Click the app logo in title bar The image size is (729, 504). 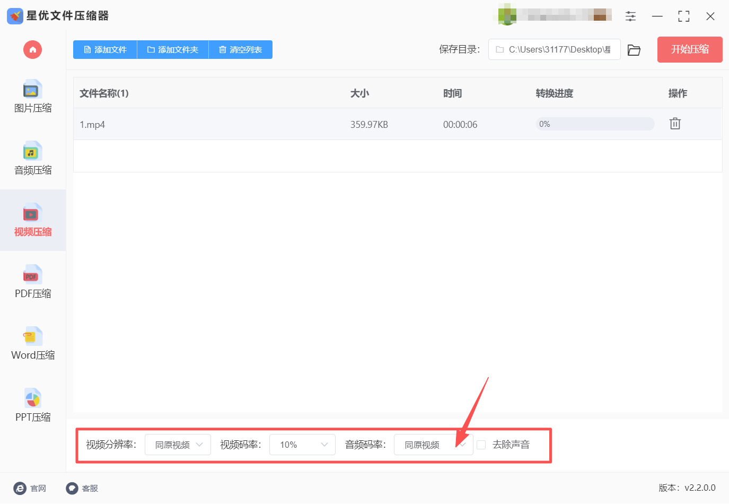point(15,16)
